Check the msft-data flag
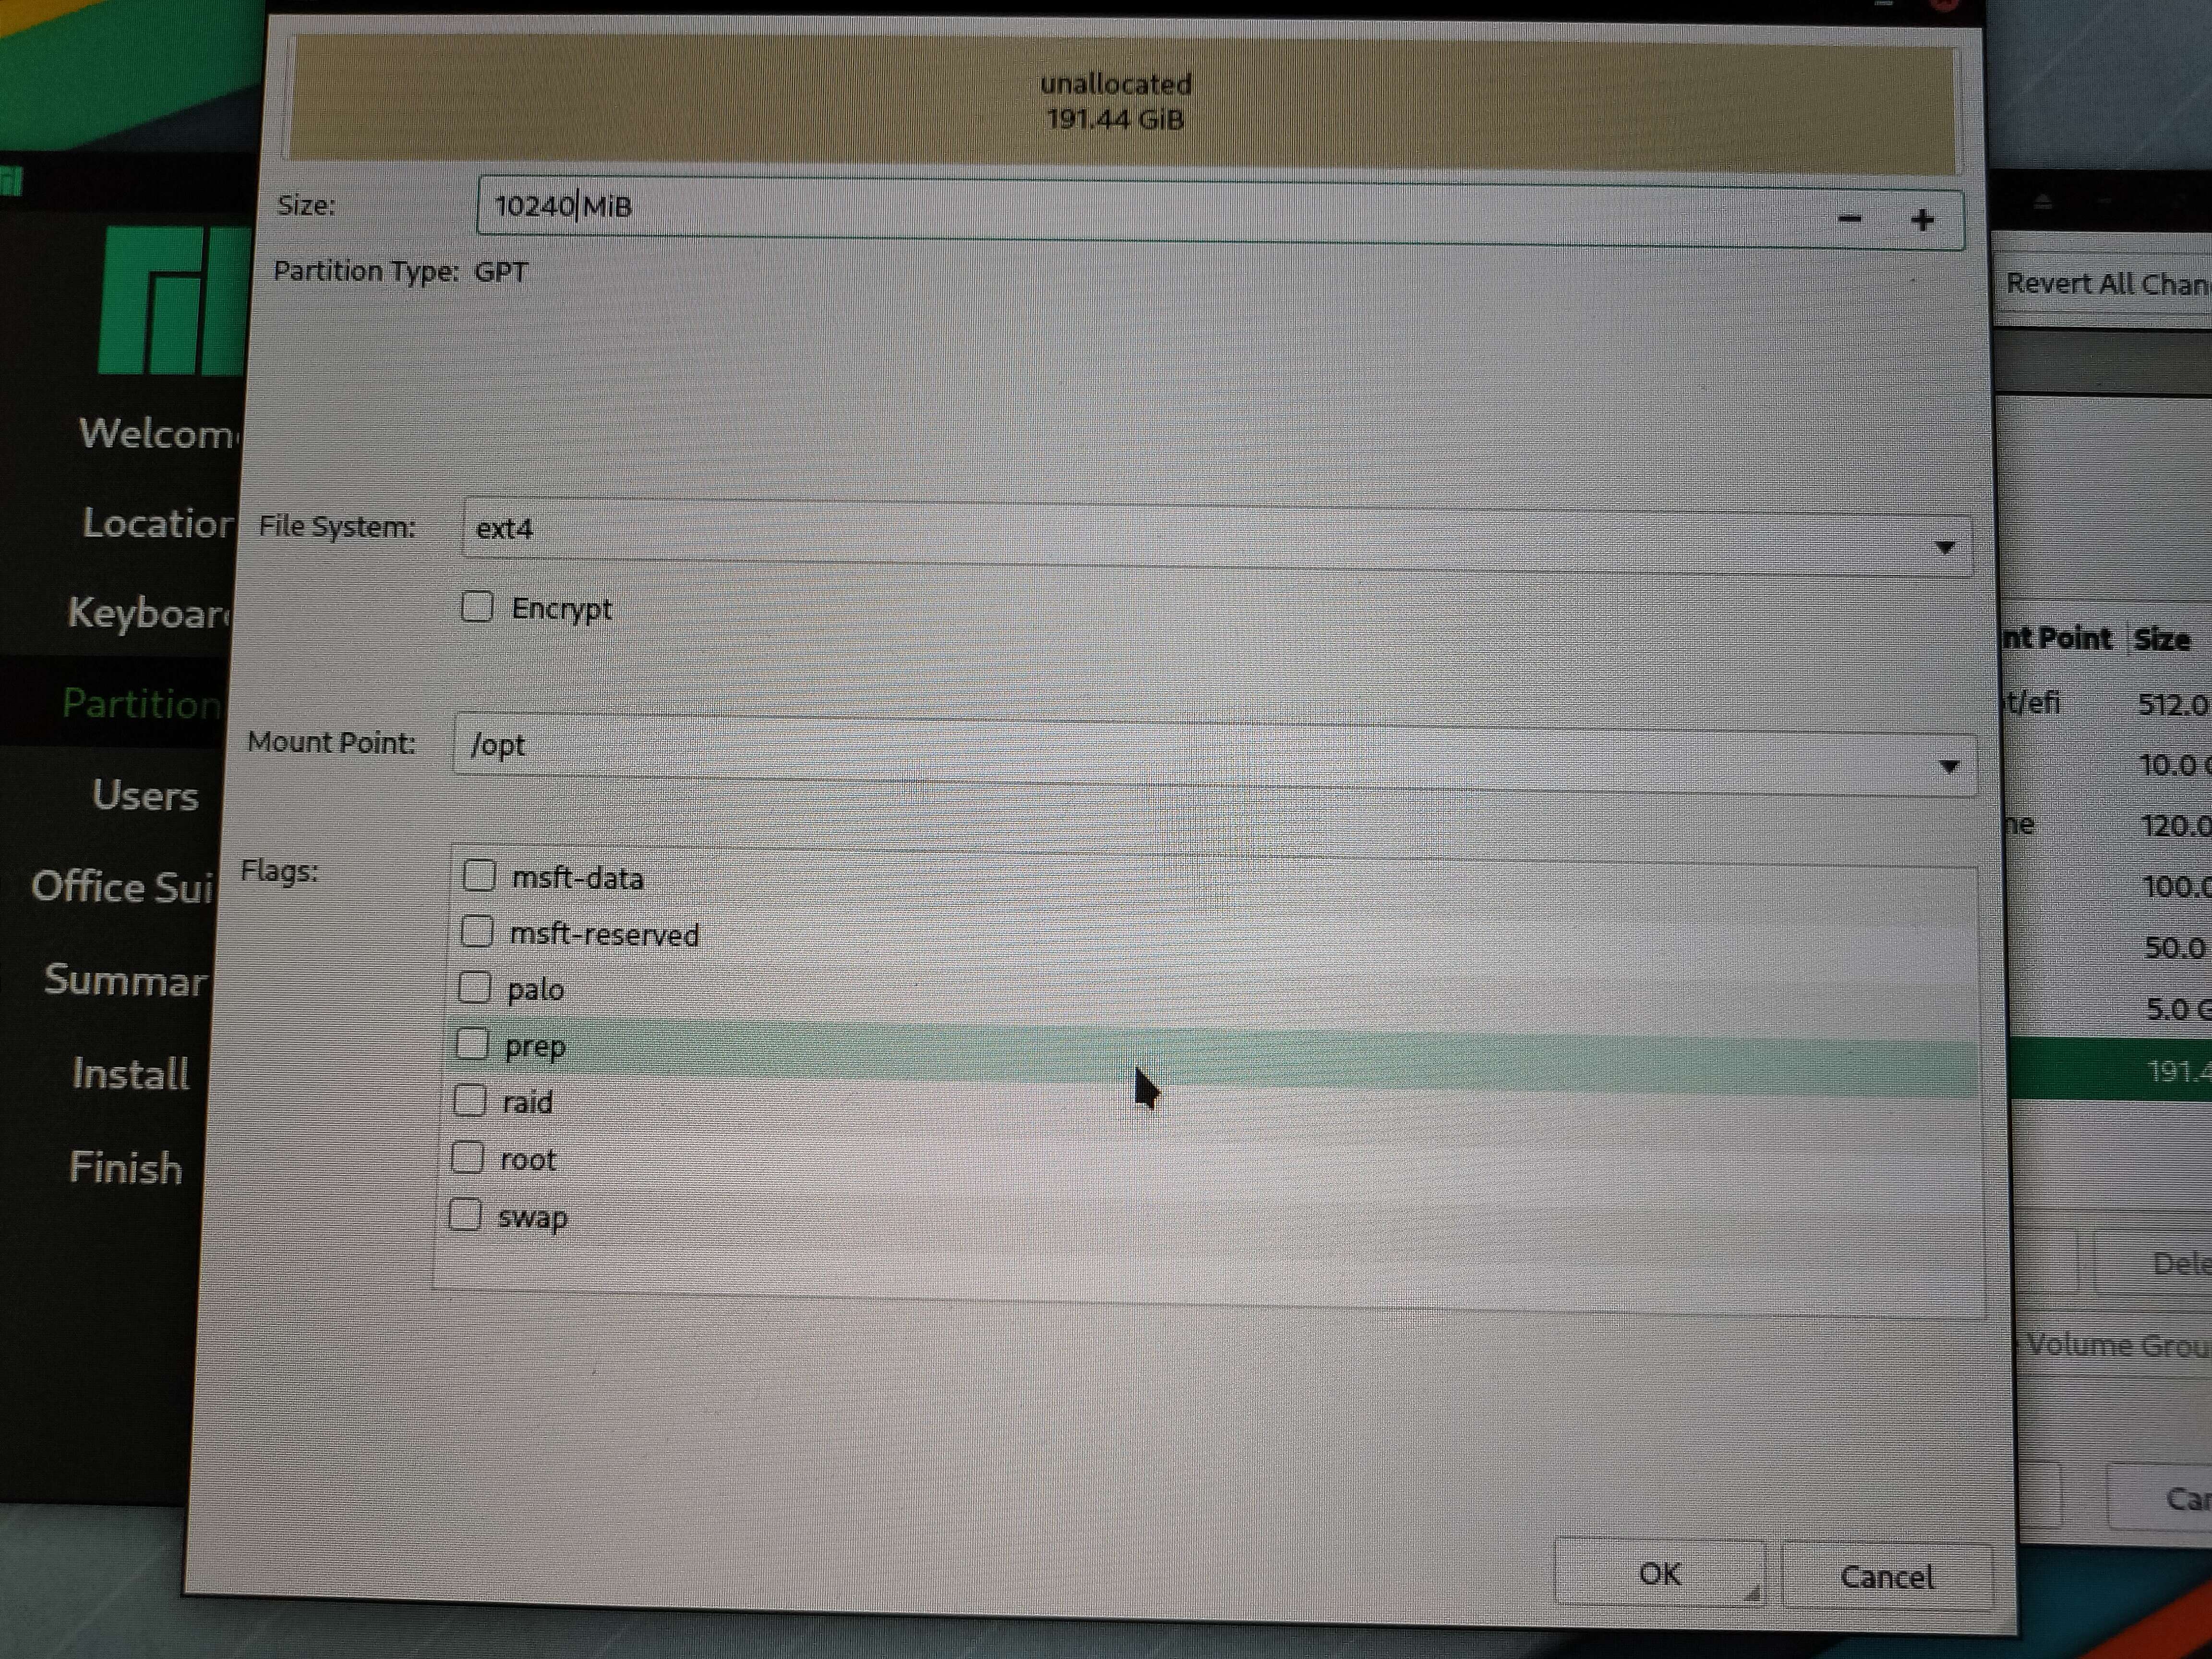Screen dimensions: 2212x1659 479,875
